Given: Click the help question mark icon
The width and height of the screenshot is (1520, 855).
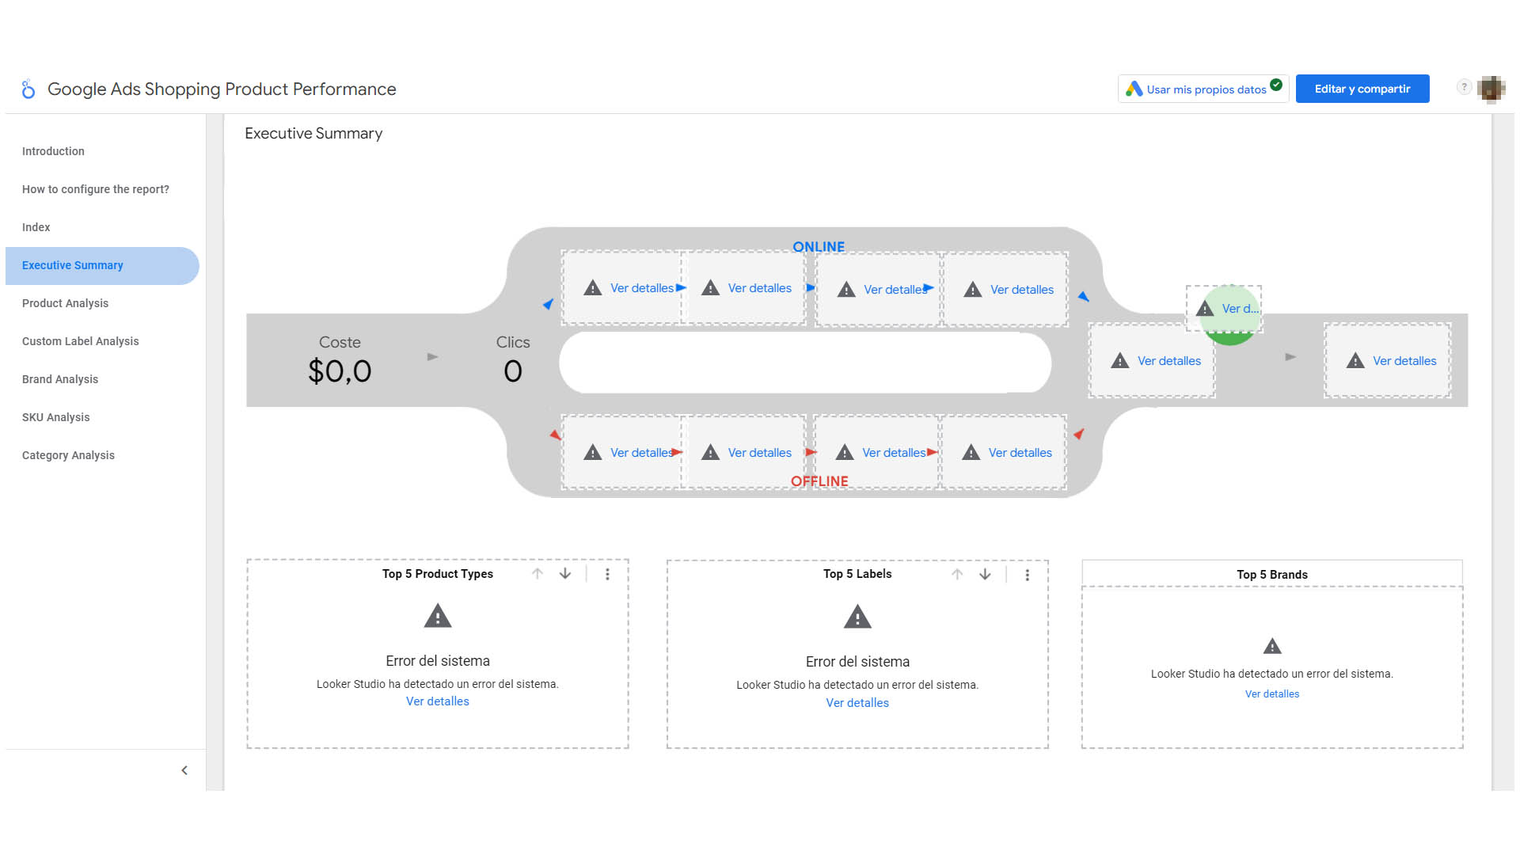Looking at the screenshot, I should point(1464,87).
